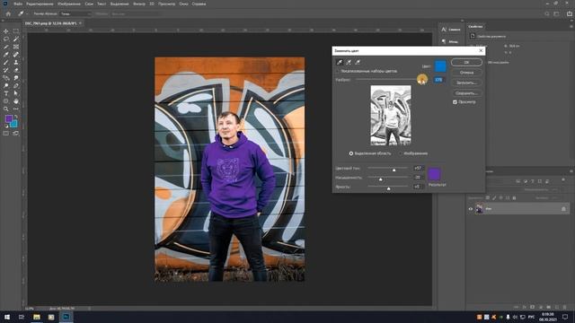Image resolution: width=575 pixels, height=323 pixels.
Task: Click grayscale mask preview thumbnail in dialog
Action: pyautogui.click(x=391, y=116)
